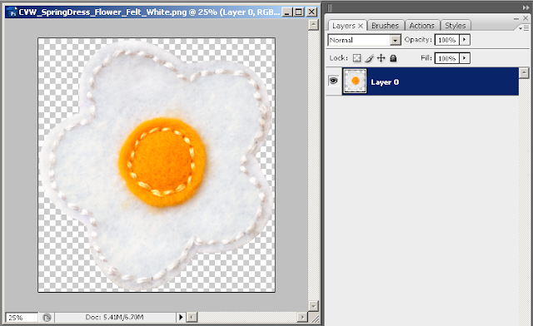This screenshot has height=326, width=533.
Task: Click the status bar preview icon beside zoom
Action: click(x=47, y=318)
